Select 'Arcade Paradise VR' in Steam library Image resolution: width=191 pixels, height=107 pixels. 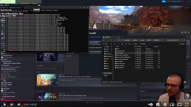8,83
